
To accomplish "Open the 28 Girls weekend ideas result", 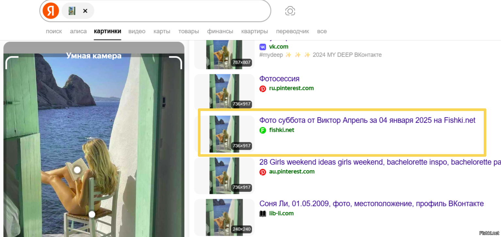I will point(380,162).
